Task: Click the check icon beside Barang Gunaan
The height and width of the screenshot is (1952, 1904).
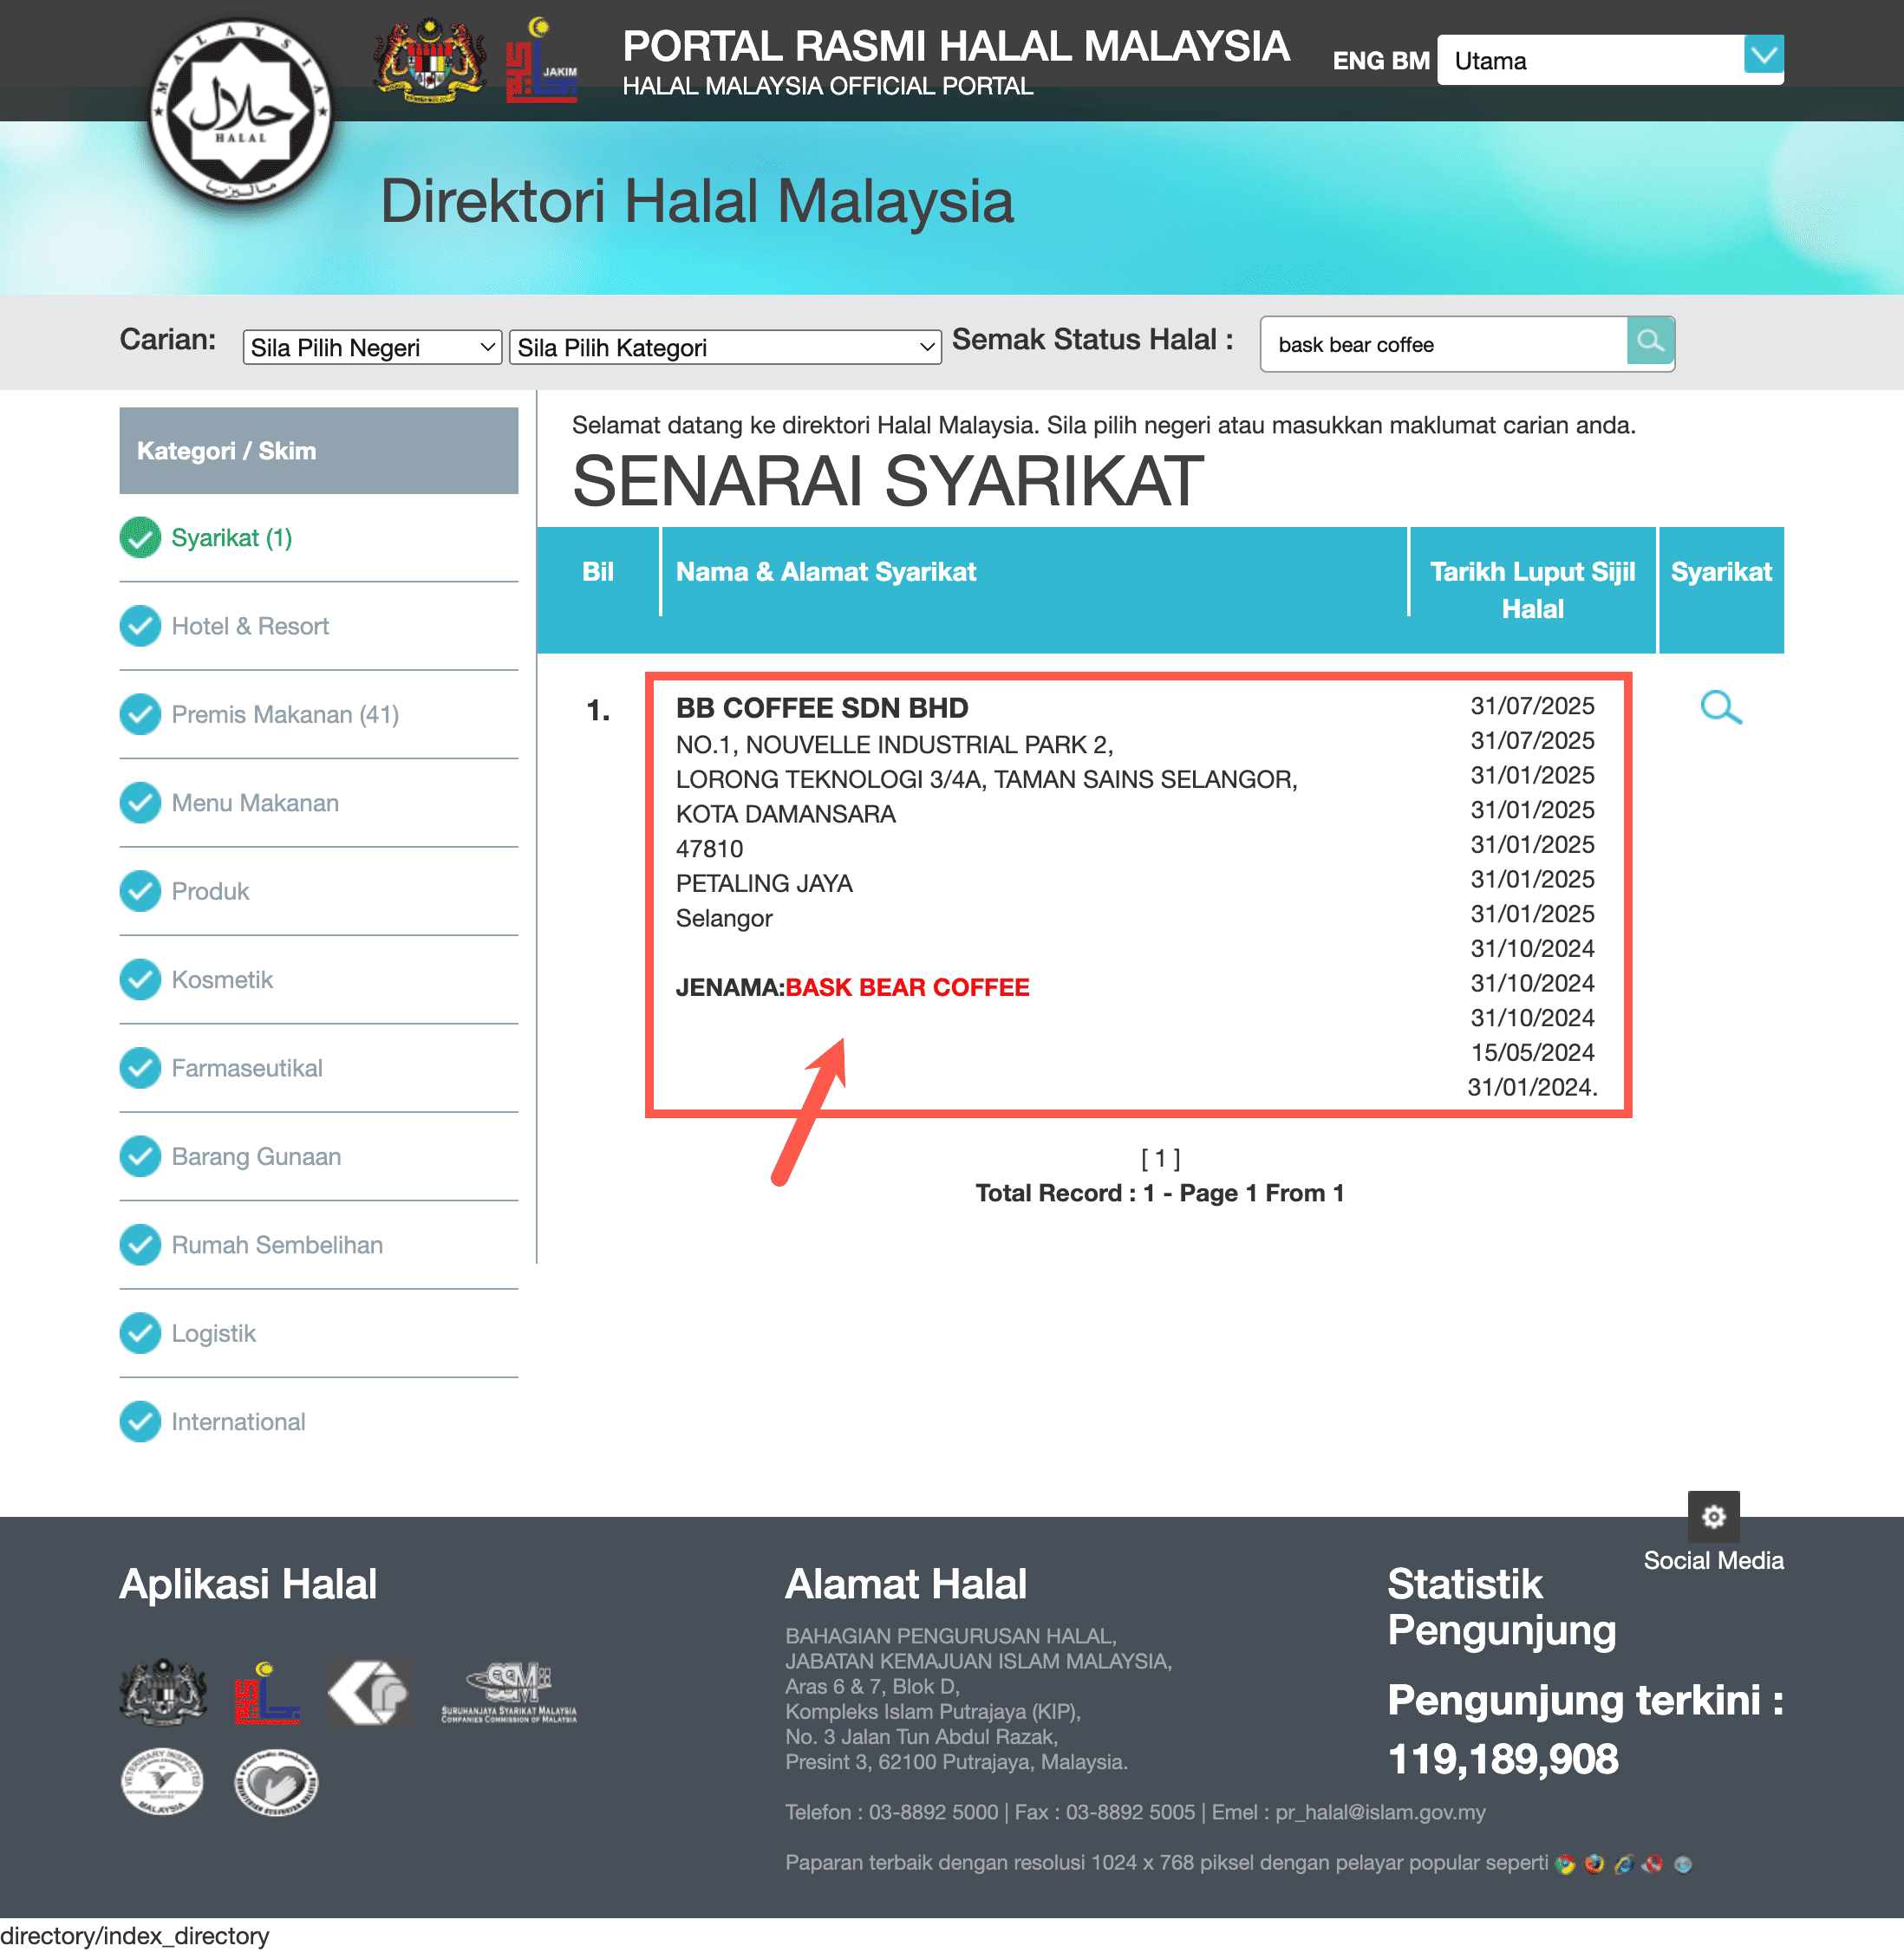Action: point(140,1156)
